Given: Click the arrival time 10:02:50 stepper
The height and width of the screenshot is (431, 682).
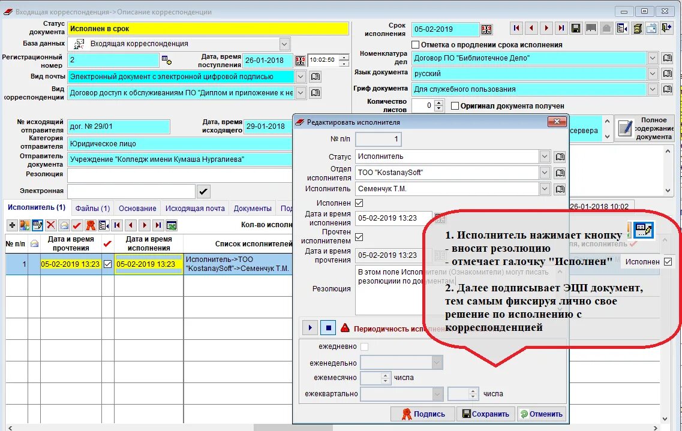Looking at the screenshot, I should pos(344,61).
